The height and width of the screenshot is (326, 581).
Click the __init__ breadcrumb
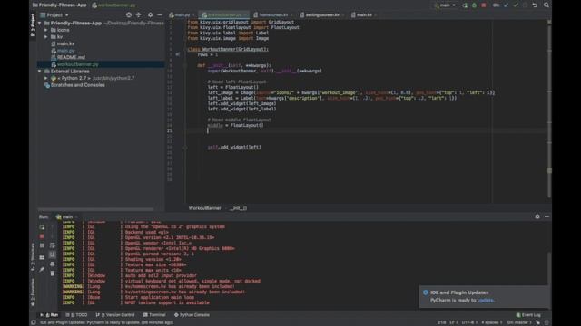tap(238, 208)
